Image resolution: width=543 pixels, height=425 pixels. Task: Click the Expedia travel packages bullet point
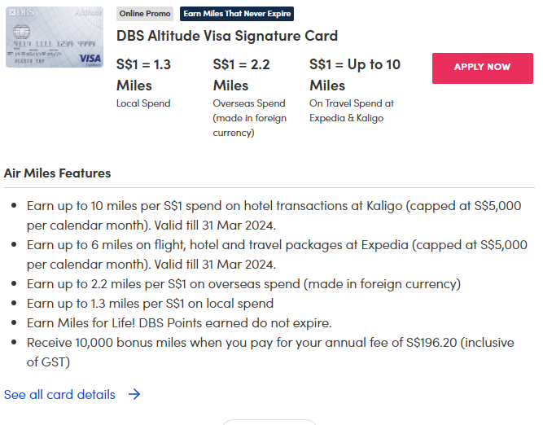(277, 254)
